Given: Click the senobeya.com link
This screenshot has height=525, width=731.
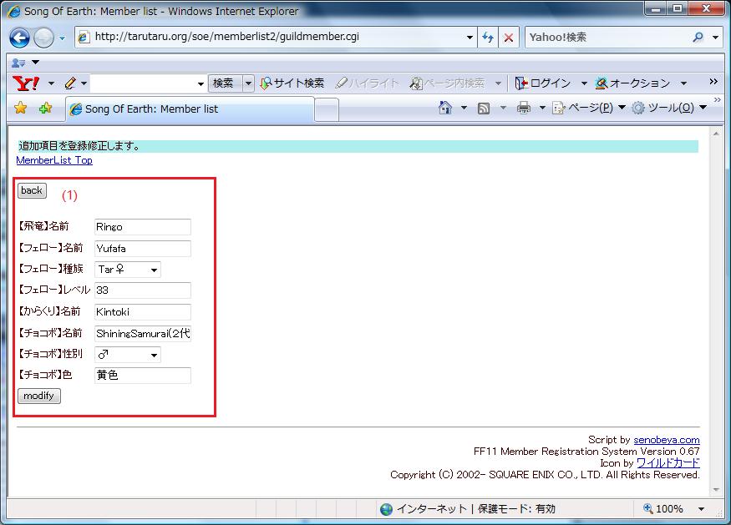Looking at the screenshot, I should pos(666,440).
